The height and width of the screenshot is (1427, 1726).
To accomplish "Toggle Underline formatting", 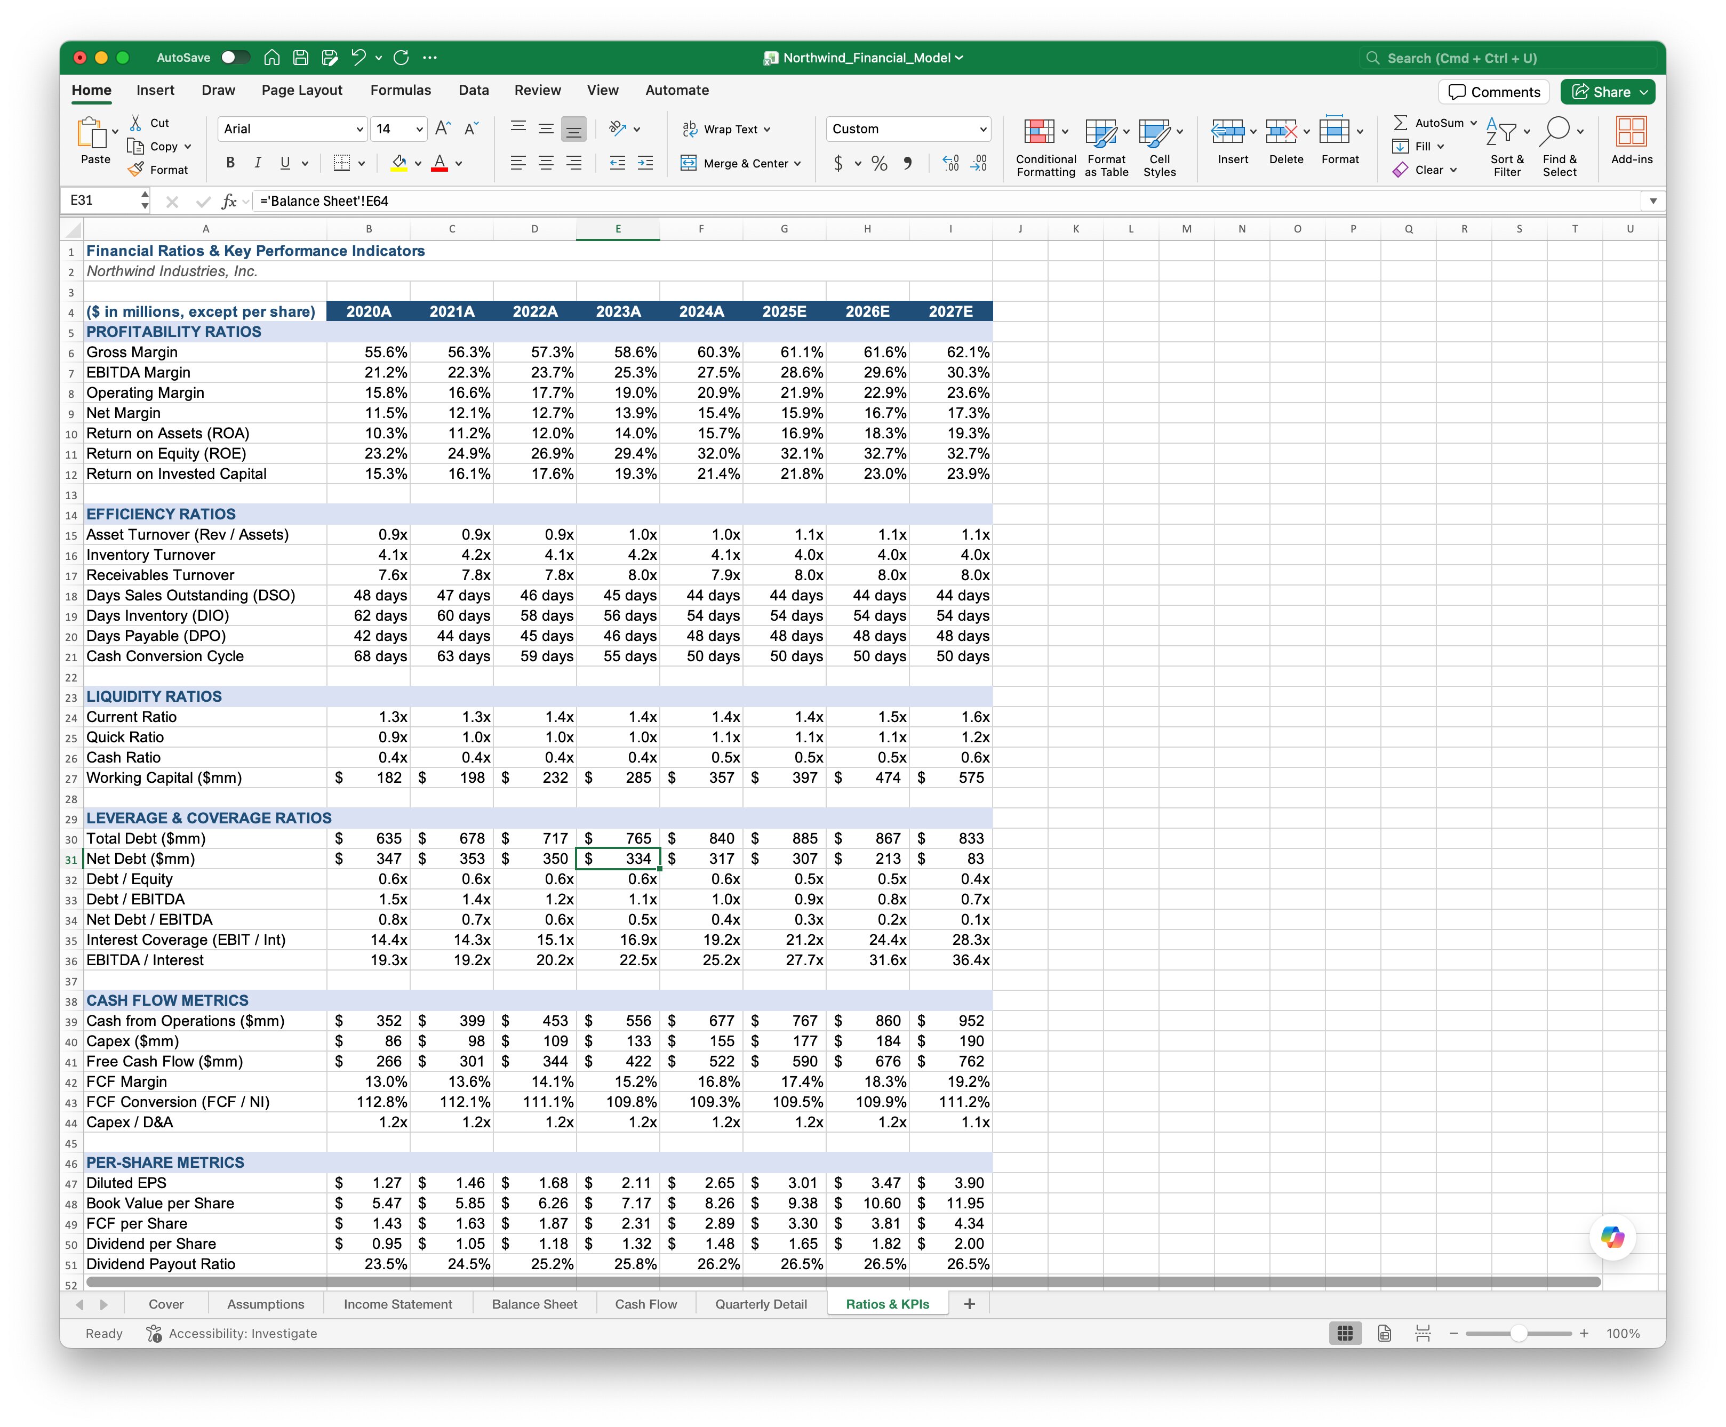I will (x=285, y=164).
